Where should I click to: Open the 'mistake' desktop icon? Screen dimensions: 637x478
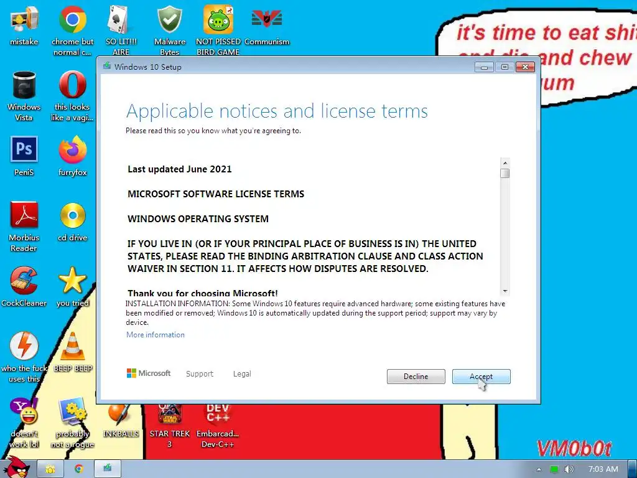24,25
